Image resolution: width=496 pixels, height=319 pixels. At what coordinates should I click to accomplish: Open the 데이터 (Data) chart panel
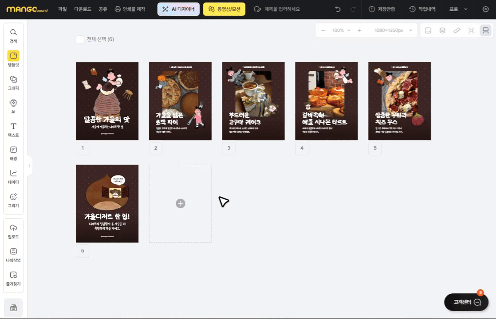(13, 176)
